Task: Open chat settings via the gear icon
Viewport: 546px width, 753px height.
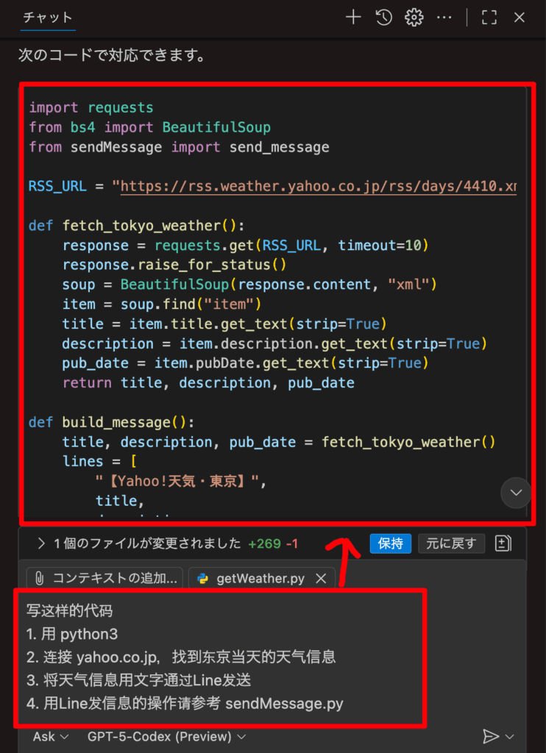Action: tap(414, 18)
